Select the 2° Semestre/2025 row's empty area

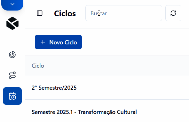133,88
